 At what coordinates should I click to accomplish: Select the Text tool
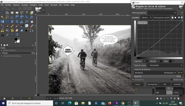click(3, 35)
